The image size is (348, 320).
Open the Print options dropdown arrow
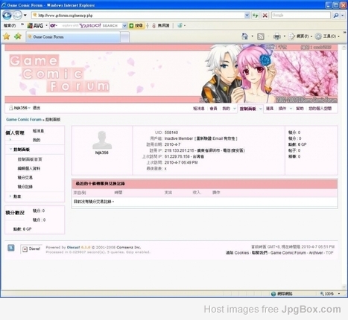tap(284, 36)
